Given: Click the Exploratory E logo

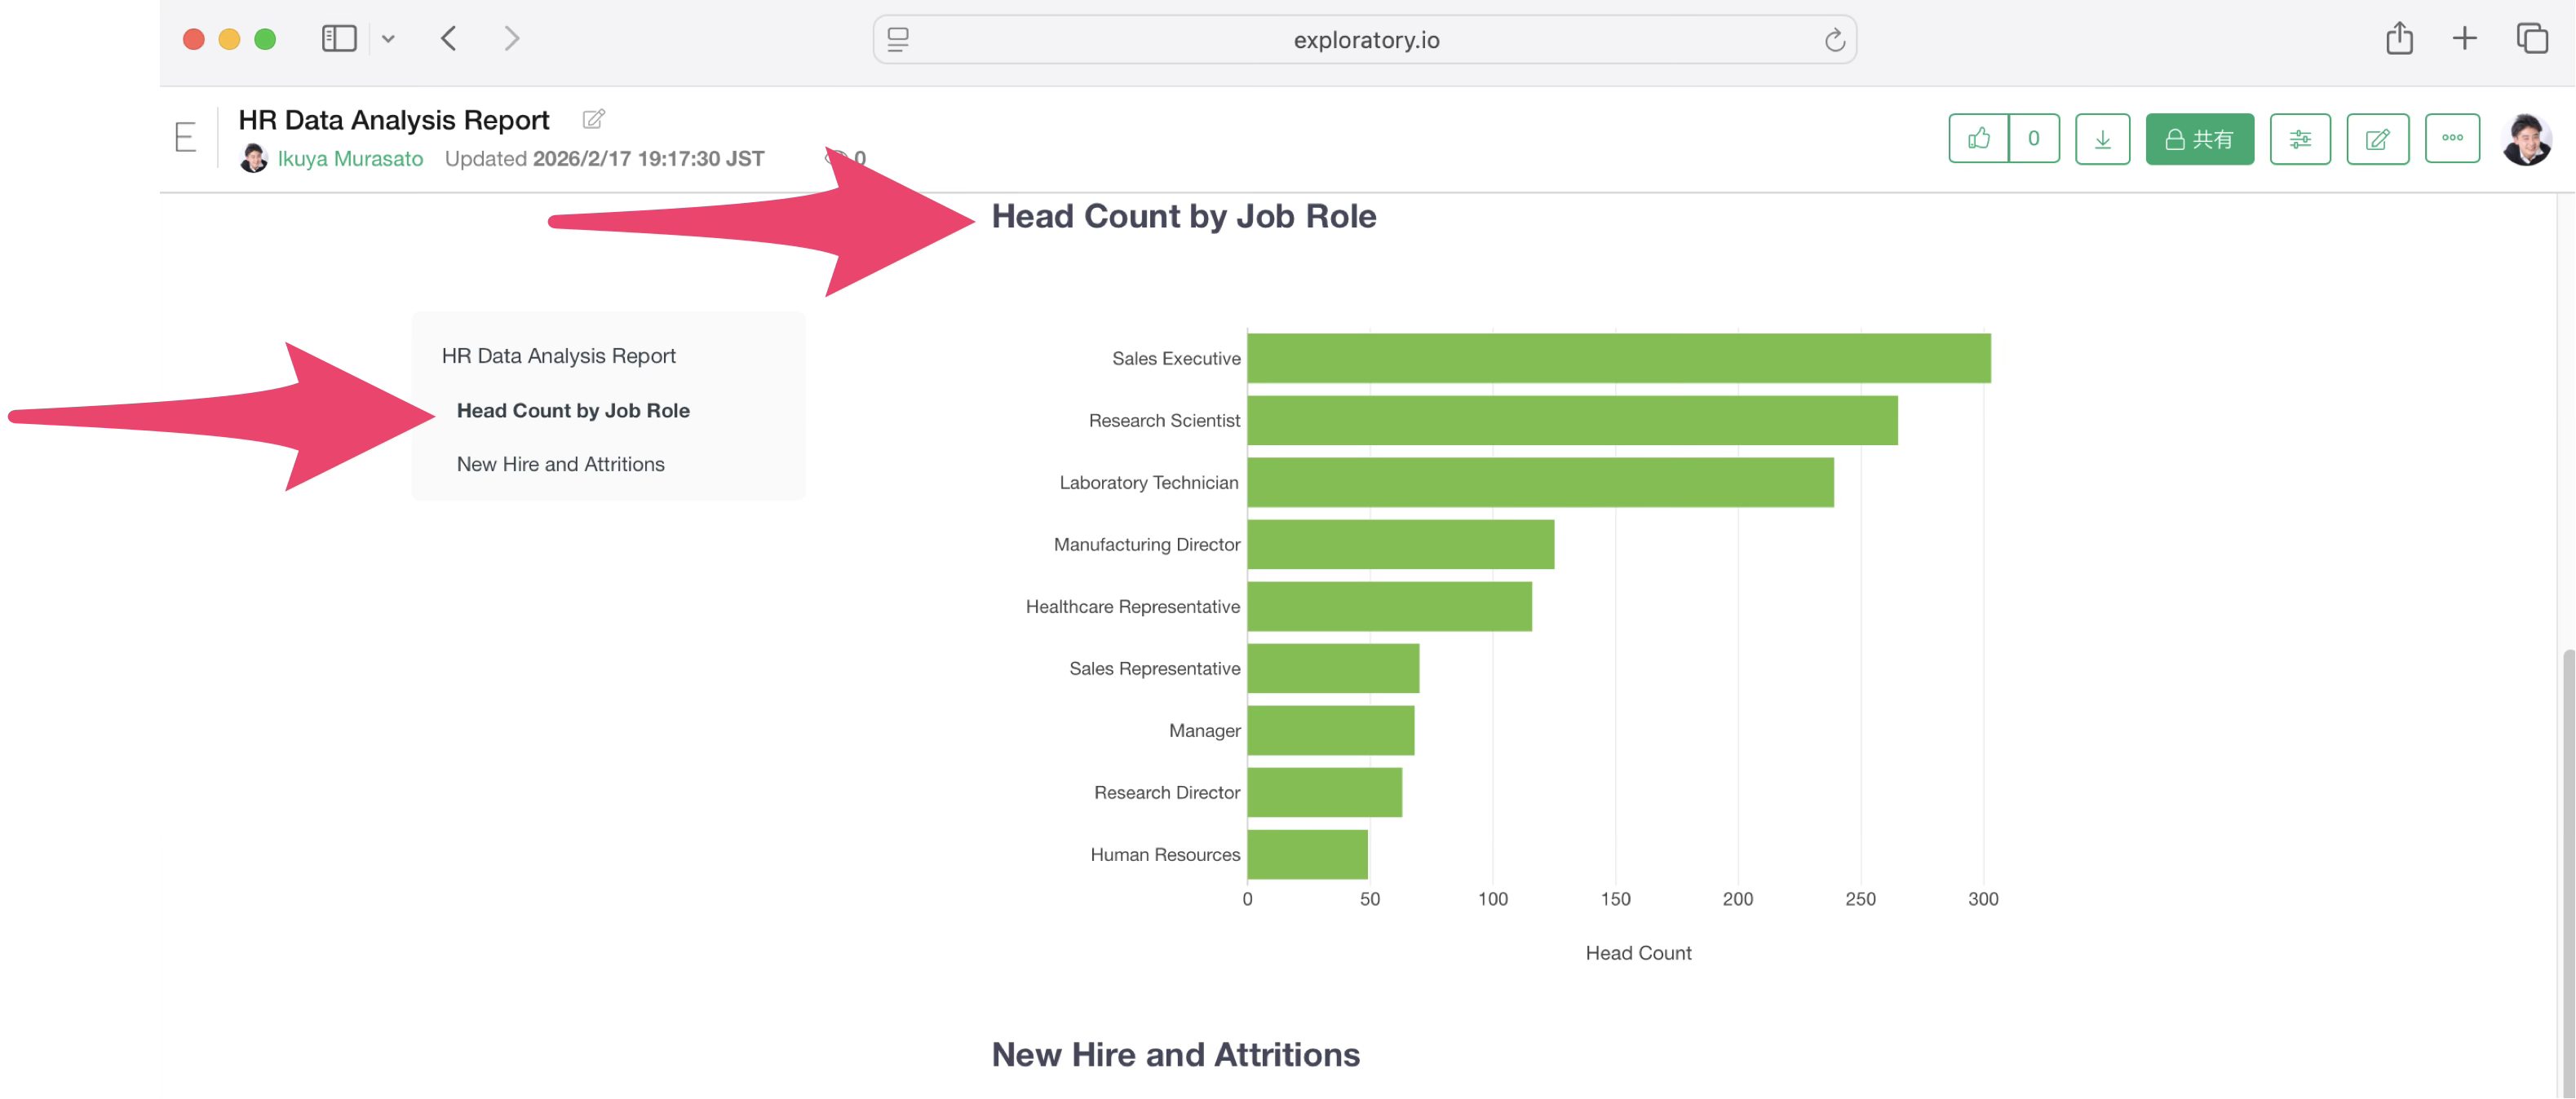Looking at the screenshot, I should [186, 137].
